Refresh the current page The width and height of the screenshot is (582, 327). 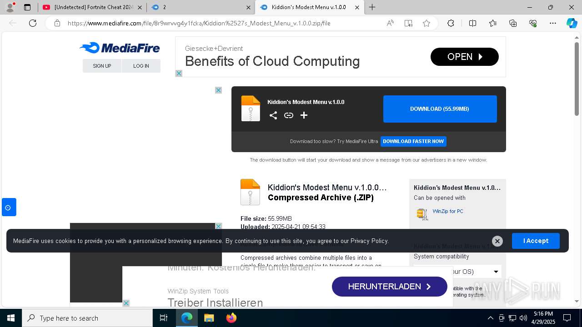[33, 23]
